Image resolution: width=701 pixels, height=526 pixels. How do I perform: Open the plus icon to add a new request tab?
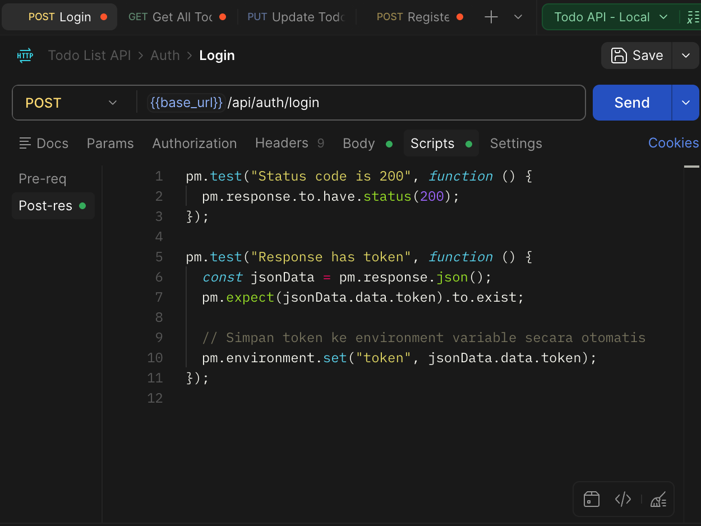point(491,17)
